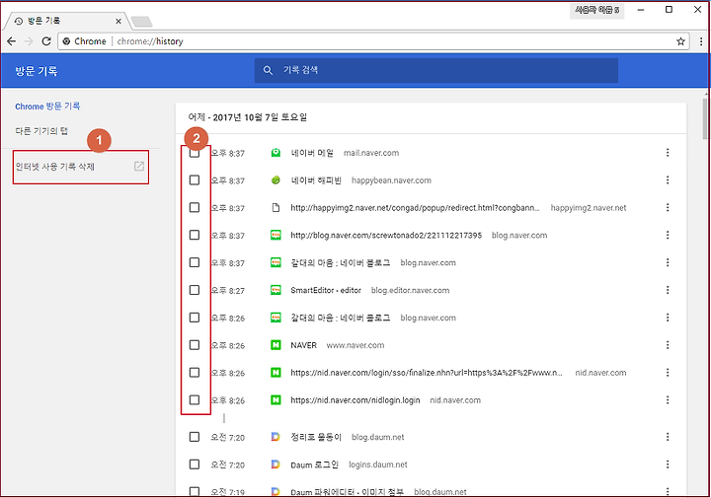Click the document icon of happyimg2 redirect entry
This screenshot has width=711, height=498.
276,208
